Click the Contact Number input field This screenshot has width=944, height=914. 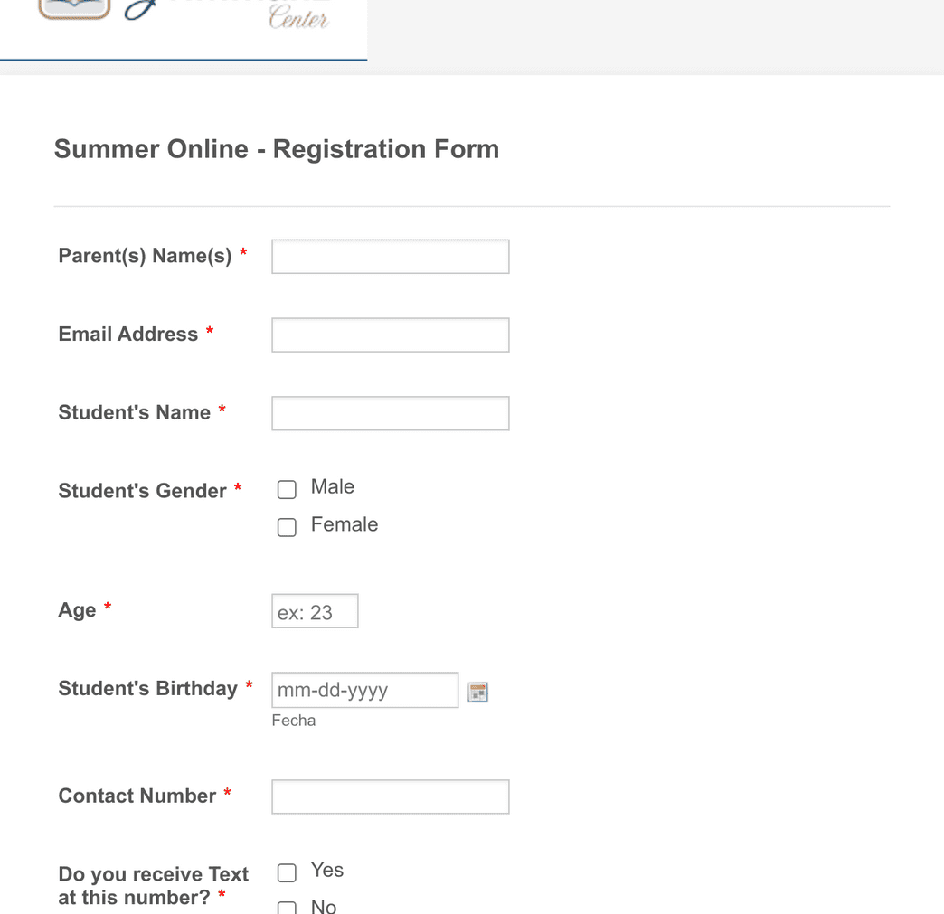pyautogui.click(x=390, y=796)
